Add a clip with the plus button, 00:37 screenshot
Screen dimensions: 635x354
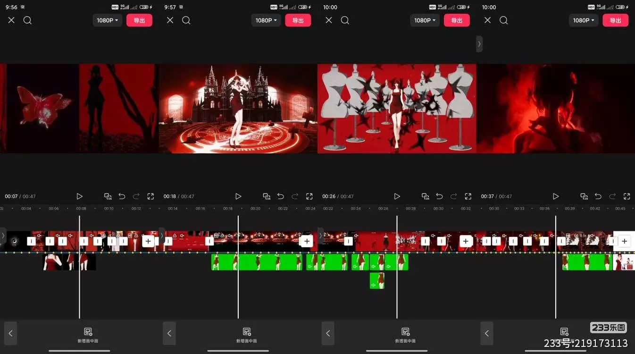coord(625,241)
